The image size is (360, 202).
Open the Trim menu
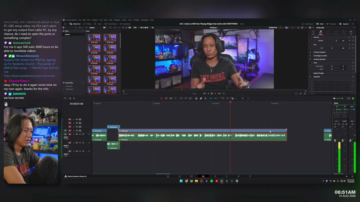89,20
